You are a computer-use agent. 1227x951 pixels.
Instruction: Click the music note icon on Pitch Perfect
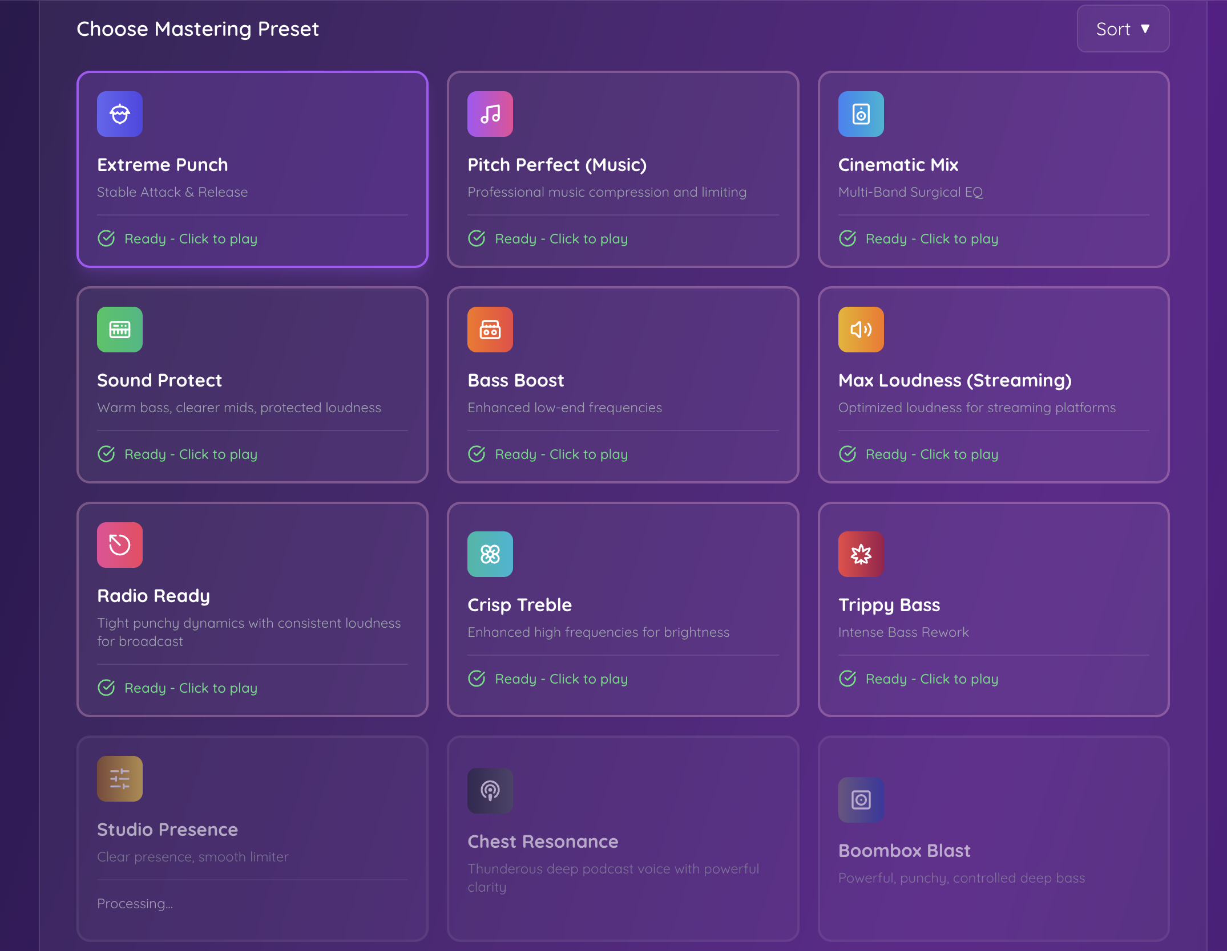point(490,114)
